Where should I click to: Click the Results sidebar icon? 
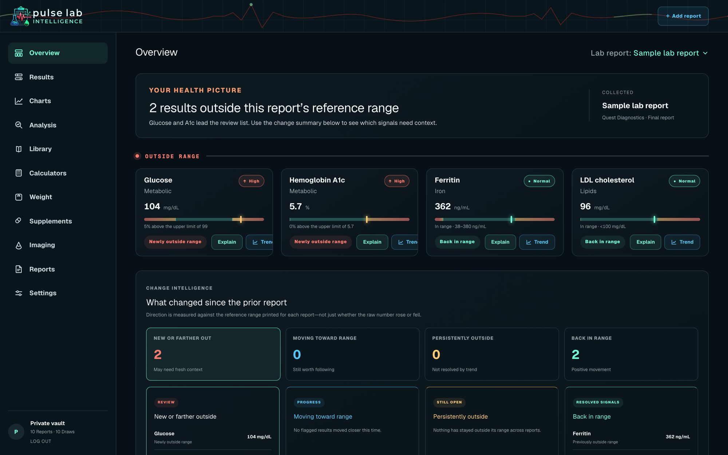pyautogui.click(x=19, y=77)
